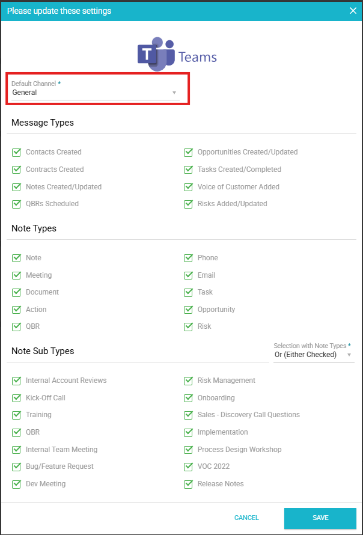Screen dimensions: 363x535
Task: Toggle the Process Design Workshop checkbox
Action: pos(189,450)
